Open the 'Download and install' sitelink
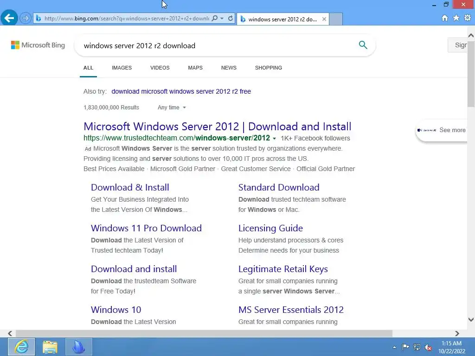The image size is (475, 356). (134, 269)
